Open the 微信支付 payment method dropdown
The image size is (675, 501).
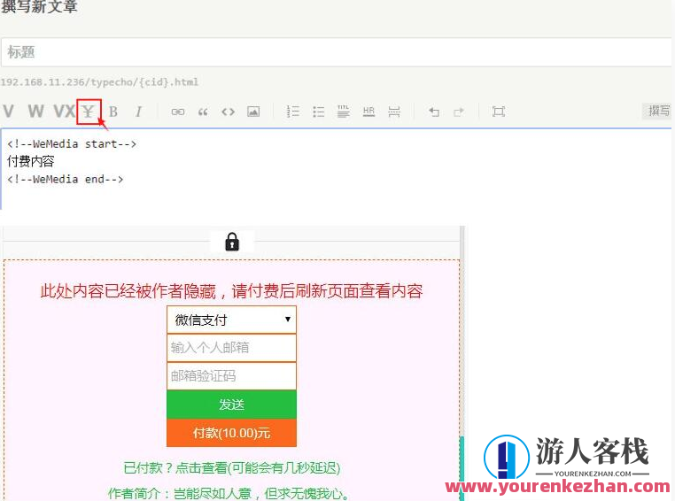pyautogui.click(x=231, y=320)
